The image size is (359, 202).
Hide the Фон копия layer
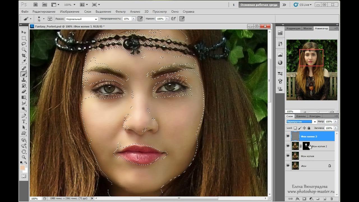coord(288,156)
